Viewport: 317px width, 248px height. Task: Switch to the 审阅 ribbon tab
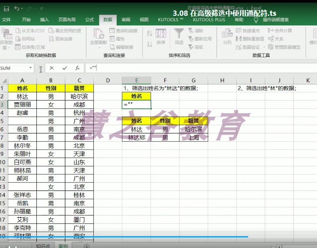(126, 19)
